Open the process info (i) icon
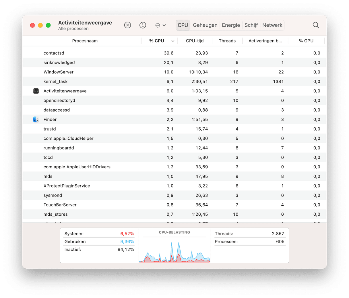The width and height of the screenshot is (349, 298). [x=143, y=25]
